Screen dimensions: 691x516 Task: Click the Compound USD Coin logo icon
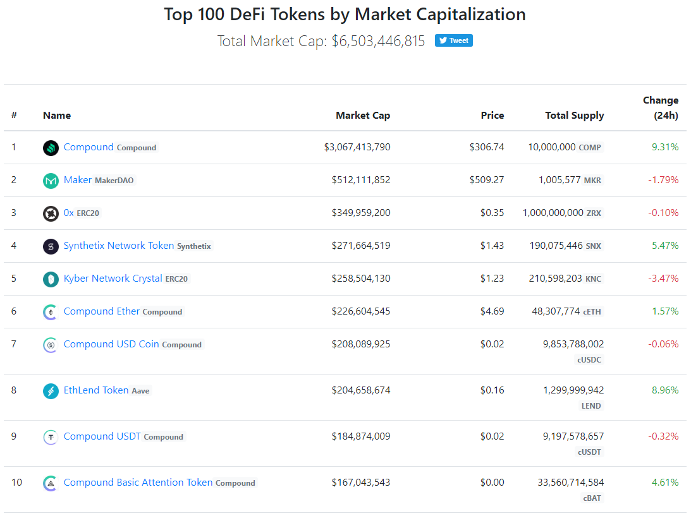point(51,345)
